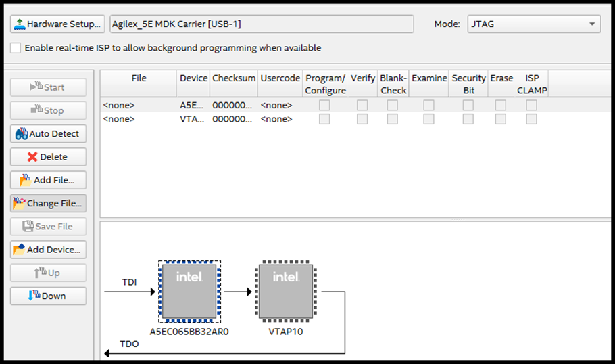615x364 pixels.
Task: Open the Hardware Setup dialog
Action: pos(57,24)
